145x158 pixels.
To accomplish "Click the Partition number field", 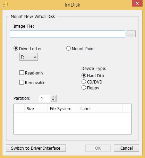I will [x=45, y=99].
